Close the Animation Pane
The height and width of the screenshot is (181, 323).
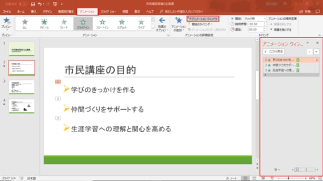coord(317,43)
